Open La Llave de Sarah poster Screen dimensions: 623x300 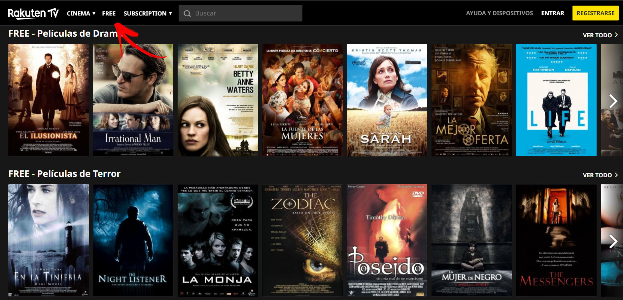coord(387,100)
